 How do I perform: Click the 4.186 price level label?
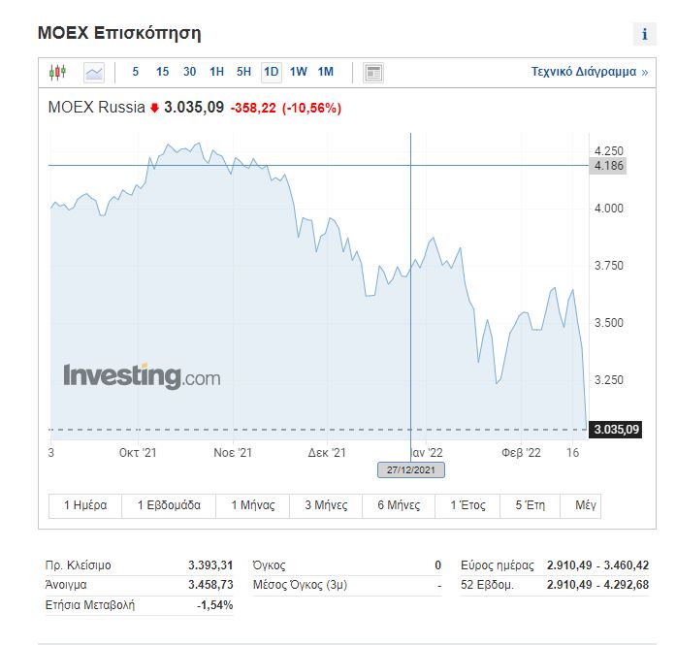608,166
